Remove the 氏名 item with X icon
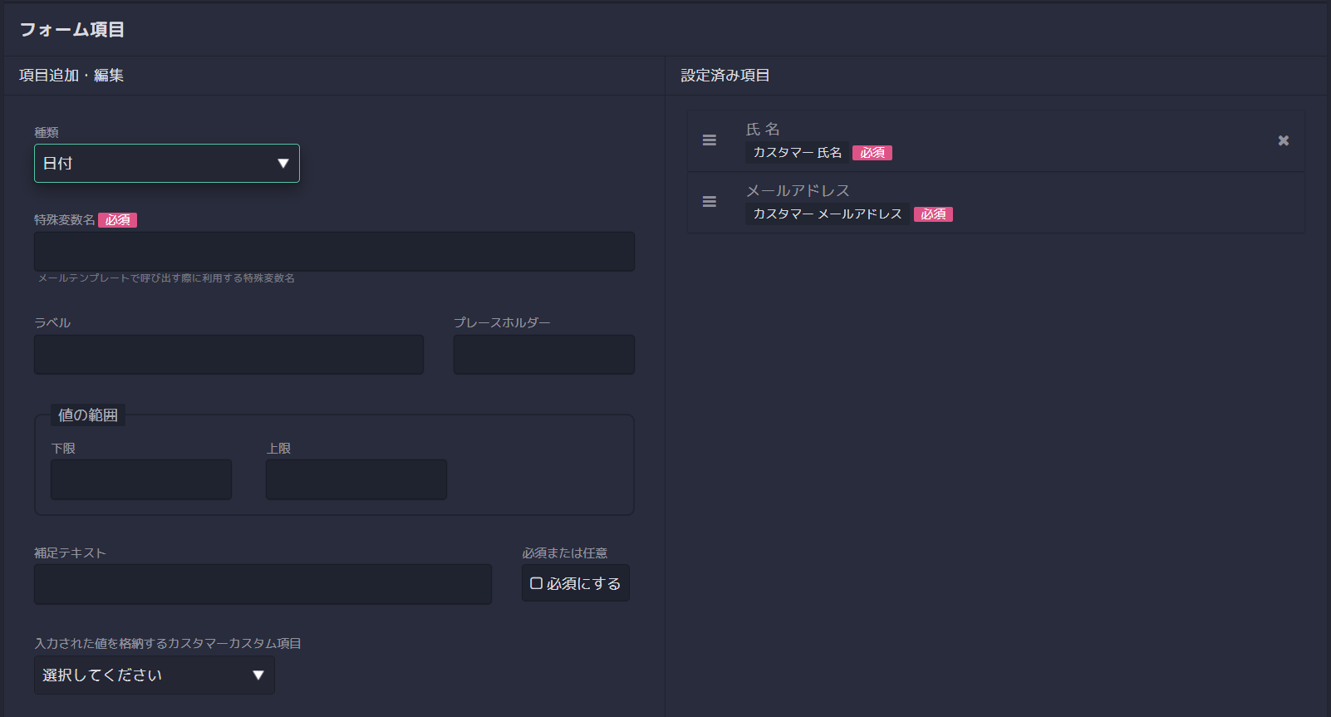The image size is (1331, 717). pos(1283,140)
